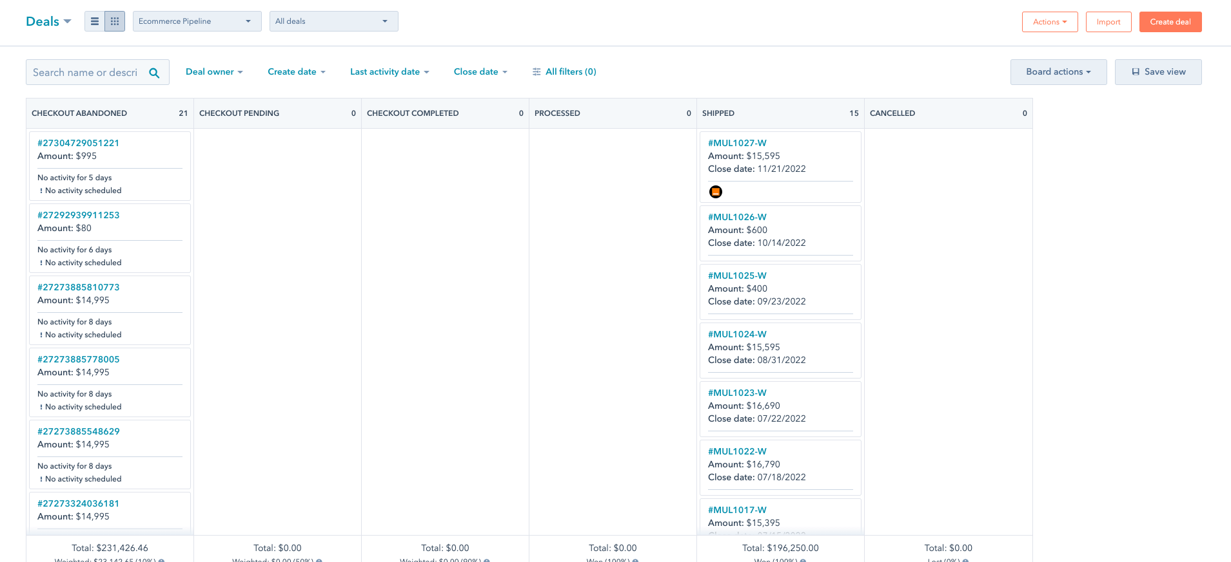Focus the search name or description field

[x=86, y=73]
